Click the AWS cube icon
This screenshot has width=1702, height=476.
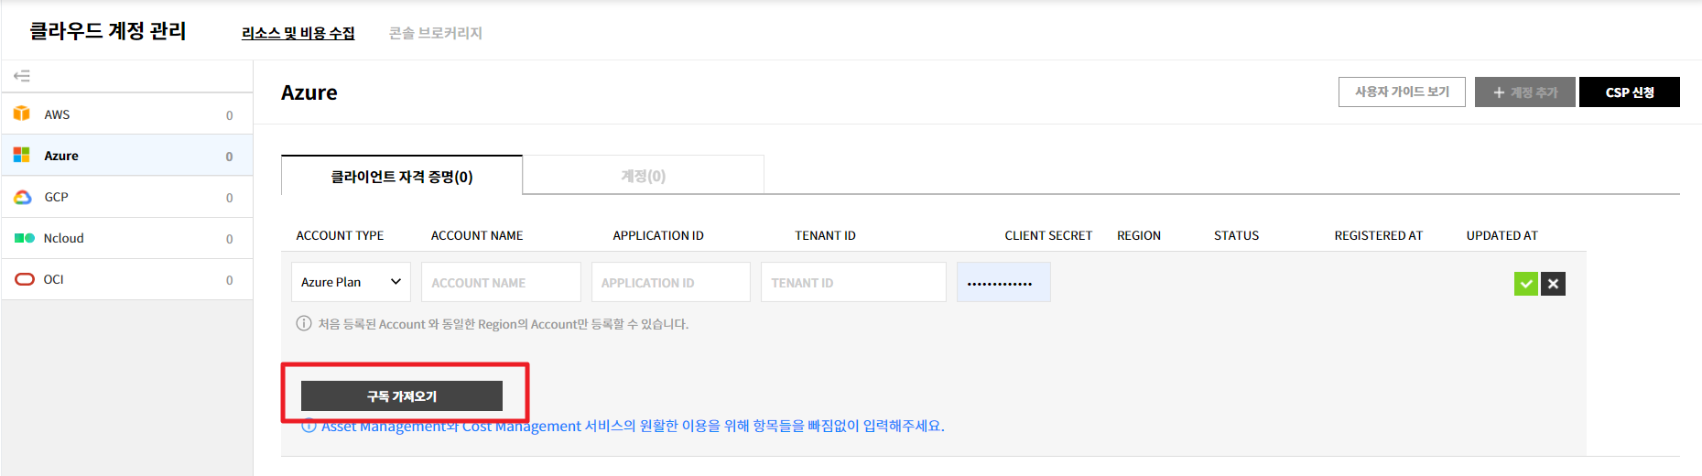(x=22, y=114)
